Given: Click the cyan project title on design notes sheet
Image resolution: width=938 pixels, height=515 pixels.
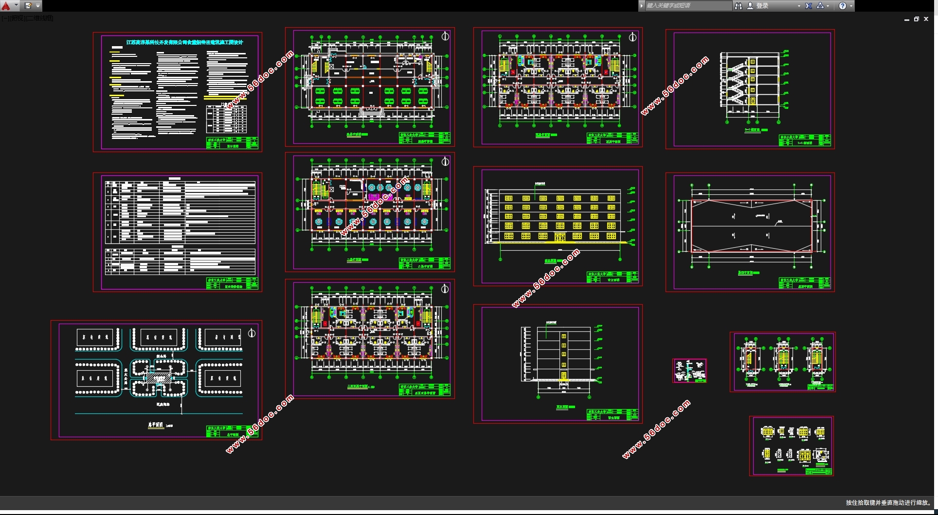Looking at the screenshot, I should click(184, 42).
